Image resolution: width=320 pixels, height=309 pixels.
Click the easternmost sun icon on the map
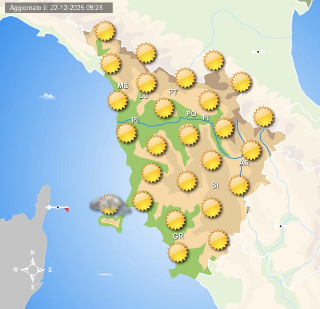[263, 117]
